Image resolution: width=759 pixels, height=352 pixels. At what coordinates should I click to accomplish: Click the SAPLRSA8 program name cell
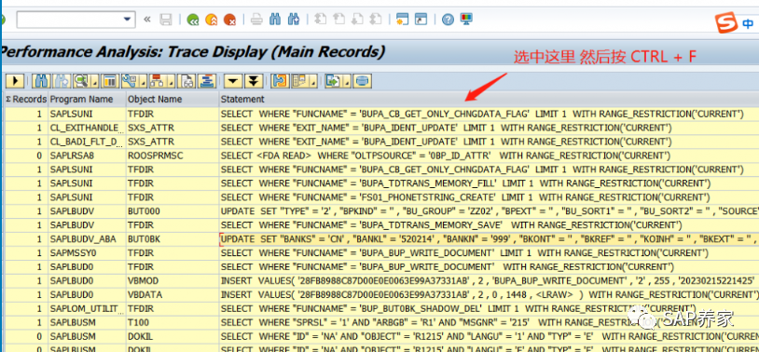[x=87, y=156]
